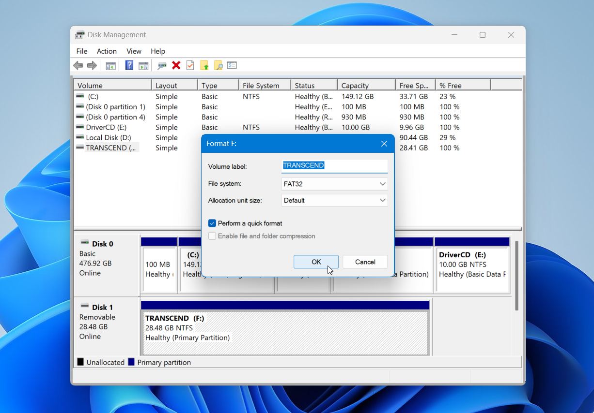The height and width of the screenshot is (413, 594).
Task: Click Enable file and folder compression checkbox
Action: (x=212, y=236)
